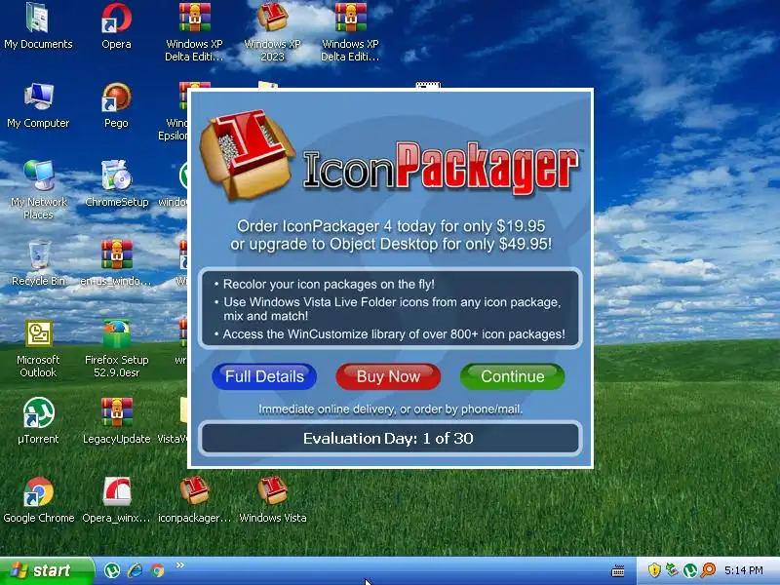
Task: Select the en-us_windo... archive icon
Action: pos(116,263)
